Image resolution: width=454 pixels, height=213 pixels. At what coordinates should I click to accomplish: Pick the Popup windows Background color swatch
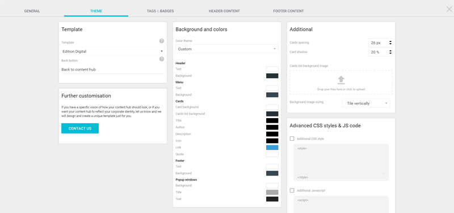(272, 186)
